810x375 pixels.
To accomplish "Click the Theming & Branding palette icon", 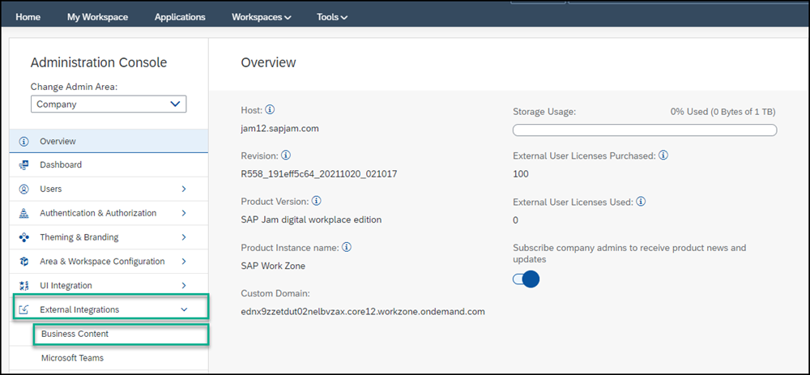I will (x=23, y=237).
